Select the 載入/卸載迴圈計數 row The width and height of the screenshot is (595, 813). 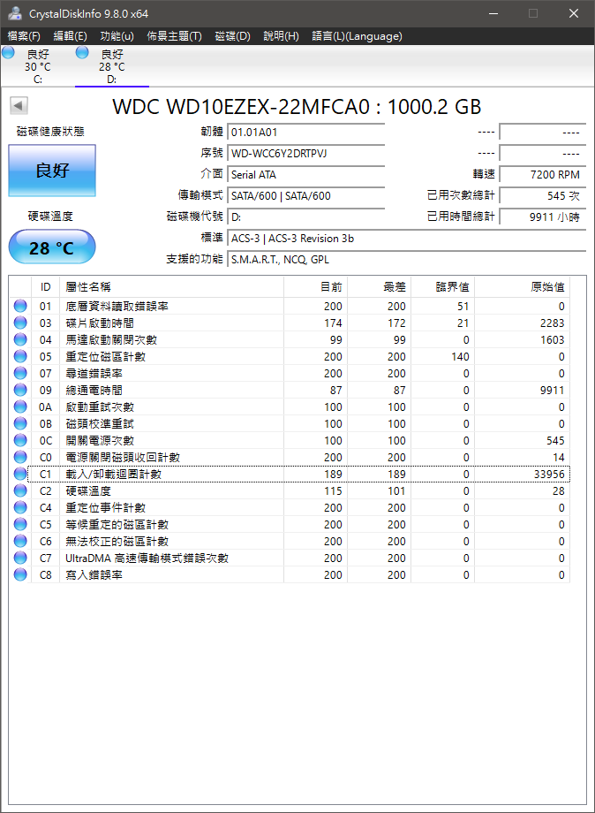tap(290, 474)
